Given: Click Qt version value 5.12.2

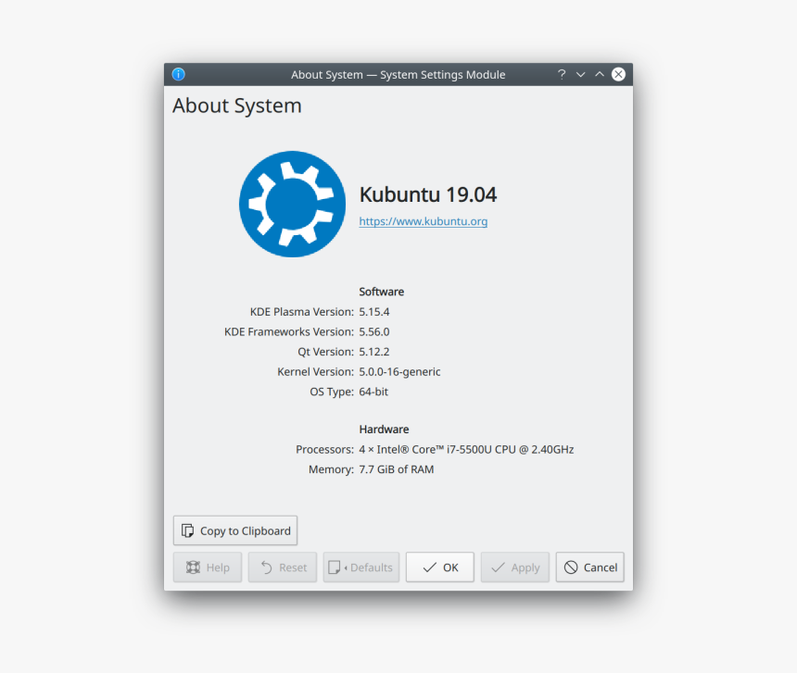Looking at the screenshot, I should (374, 352).
